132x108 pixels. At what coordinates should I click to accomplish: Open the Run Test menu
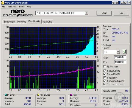(x=12, y=7)
